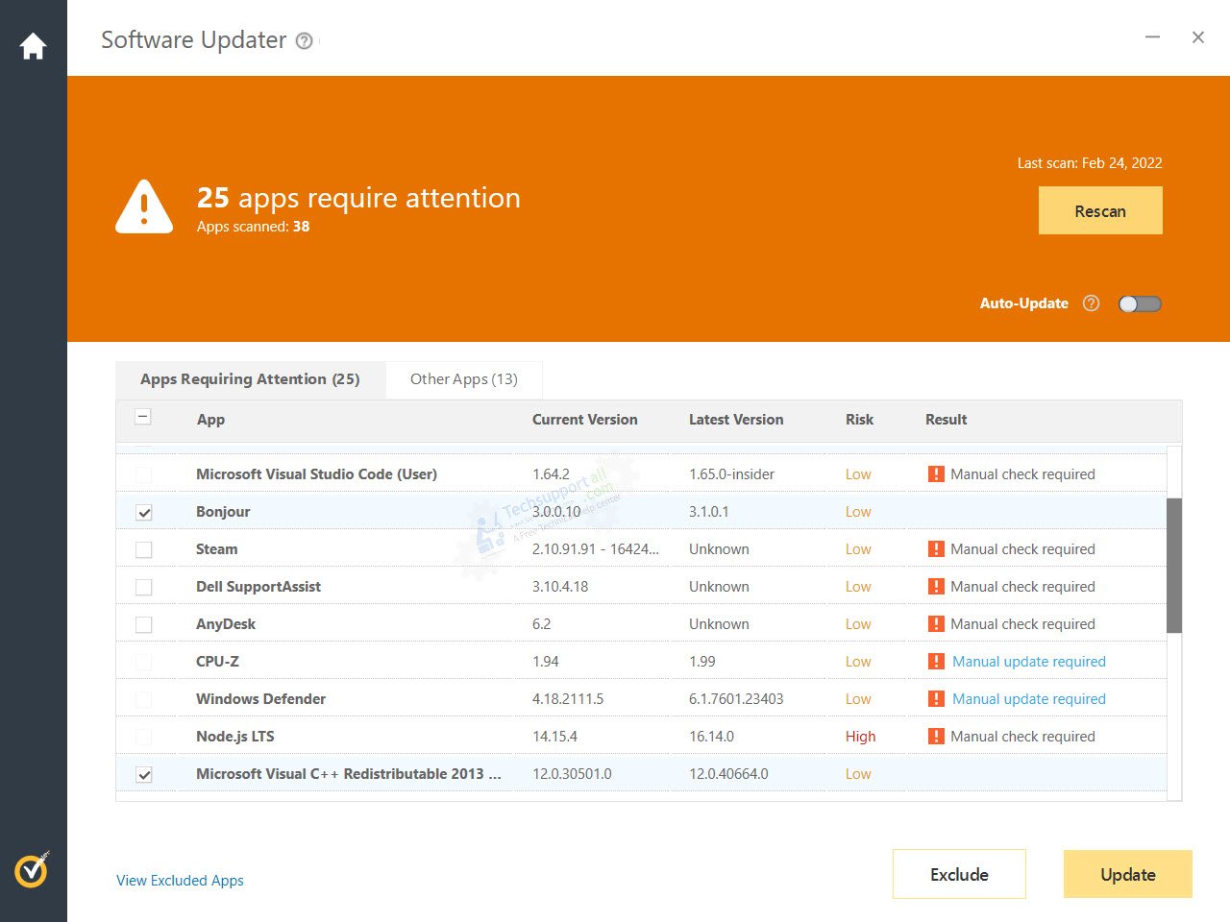The image size is (1230, 922).
Task: Sort by the App column header
Action: click(x=210, y=420)
